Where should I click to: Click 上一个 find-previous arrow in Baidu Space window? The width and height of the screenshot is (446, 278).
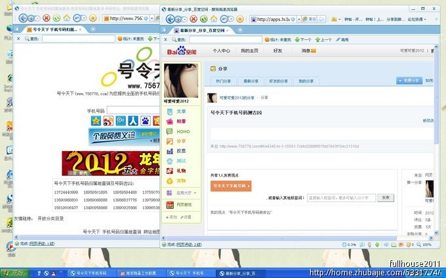coord(323,40)
